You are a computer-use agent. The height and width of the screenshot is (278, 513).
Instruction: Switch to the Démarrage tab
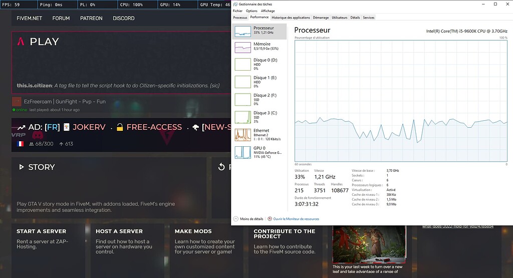(x=321, y=18)
